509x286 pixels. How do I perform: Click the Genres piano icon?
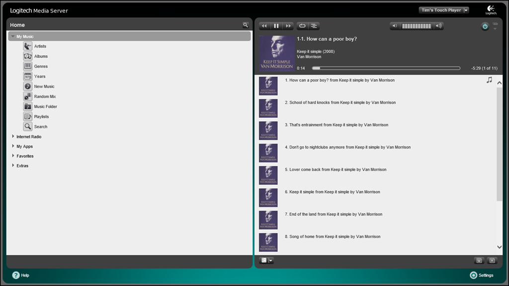[28, 66]
